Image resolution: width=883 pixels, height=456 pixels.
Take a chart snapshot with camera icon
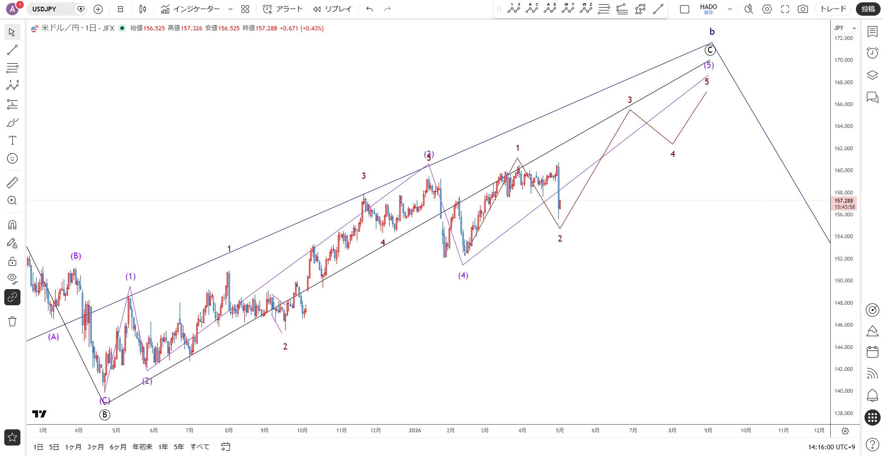point(803,9)
